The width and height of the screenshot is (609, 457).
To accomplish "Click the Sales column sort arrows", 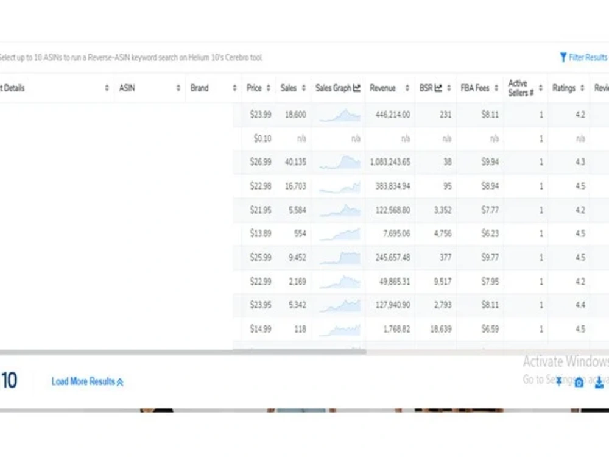I will (x=304, y=88).
